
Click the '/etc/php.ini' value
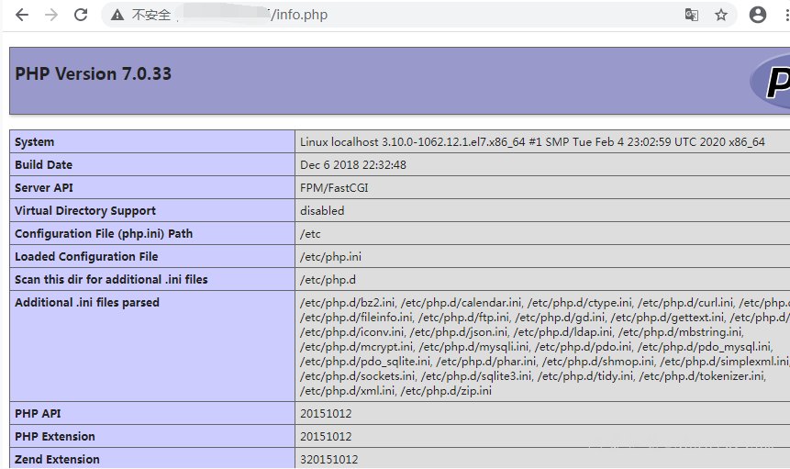point(330,256)
